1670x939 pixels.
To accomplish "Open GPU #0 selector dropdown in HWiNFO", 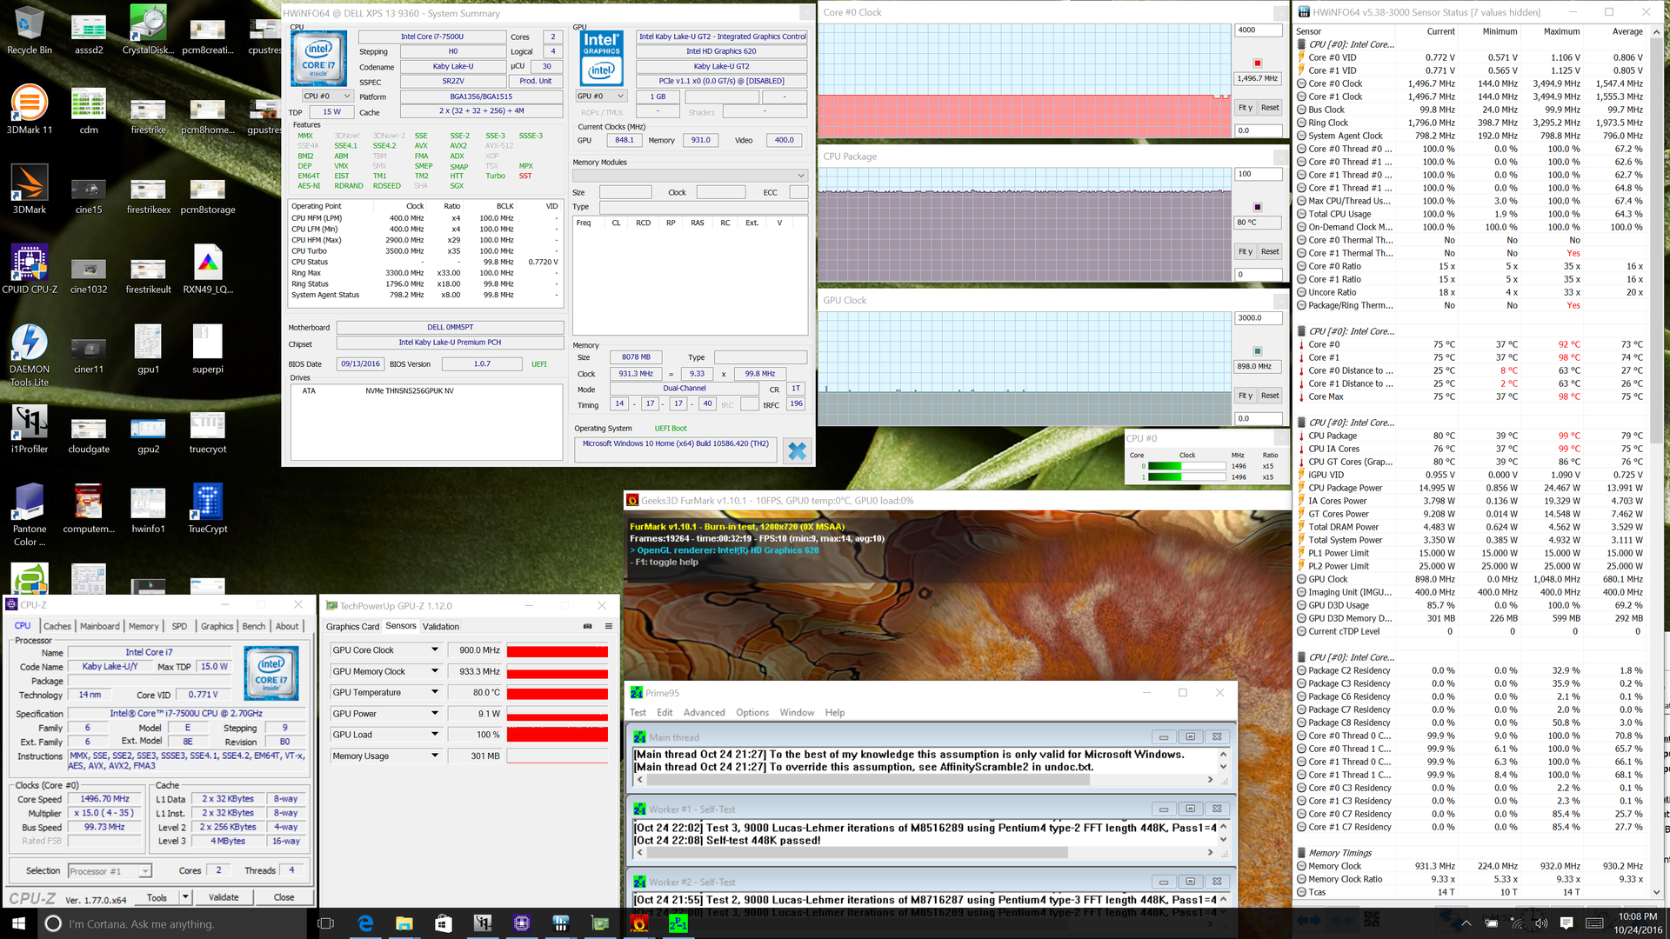I will (601, 96).
